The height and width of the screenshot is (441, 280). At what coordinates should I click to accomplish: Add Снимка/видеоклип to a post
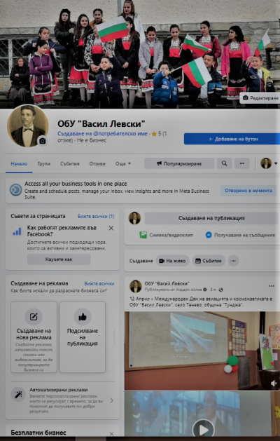(167, 235)
